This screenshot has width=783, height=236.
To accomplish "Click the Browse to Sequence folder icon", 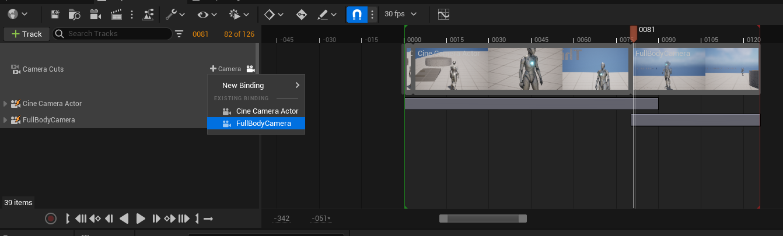I will [74, 15].
